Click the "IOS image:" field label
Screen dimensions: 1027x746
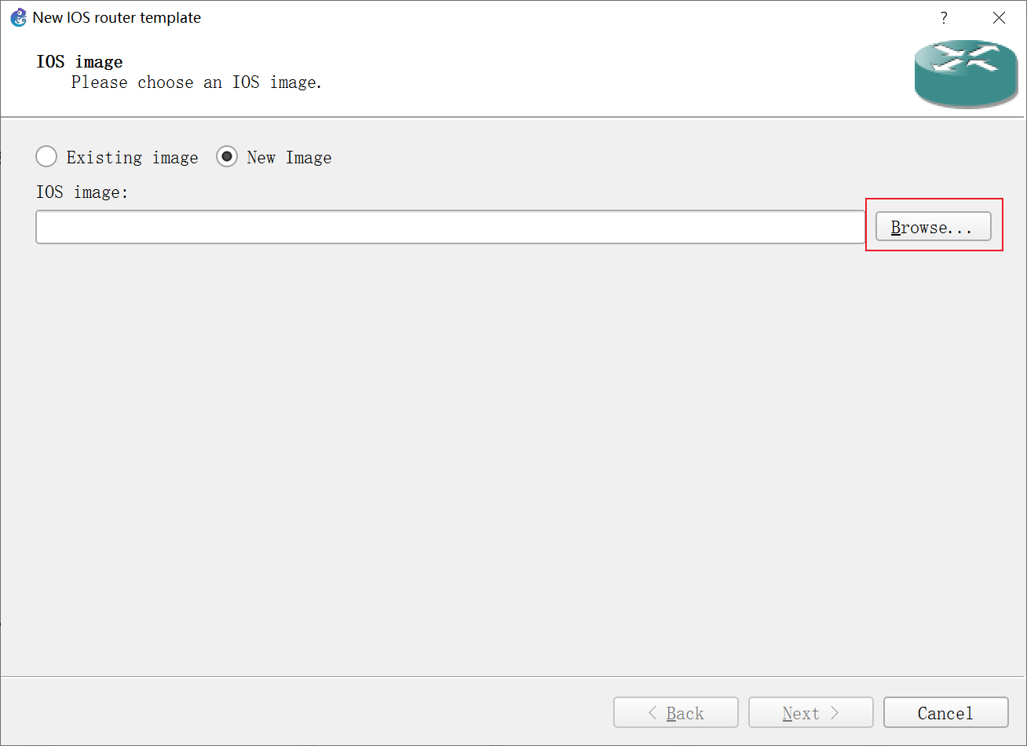(x=82, y=192)
